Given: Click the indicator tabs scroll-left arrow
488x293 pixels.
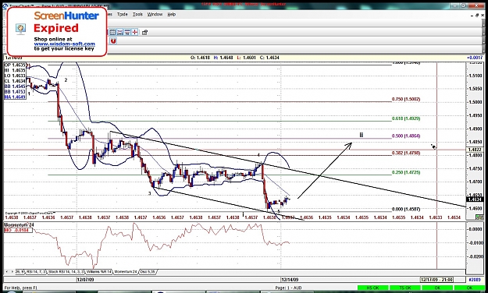Looking at the screenshot, I should (x=8, y=271).
